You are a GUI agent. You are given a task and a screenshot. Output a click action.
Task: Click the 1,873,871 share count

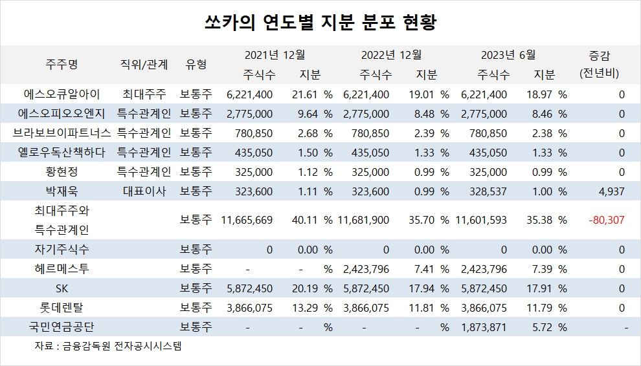[485, 328]
